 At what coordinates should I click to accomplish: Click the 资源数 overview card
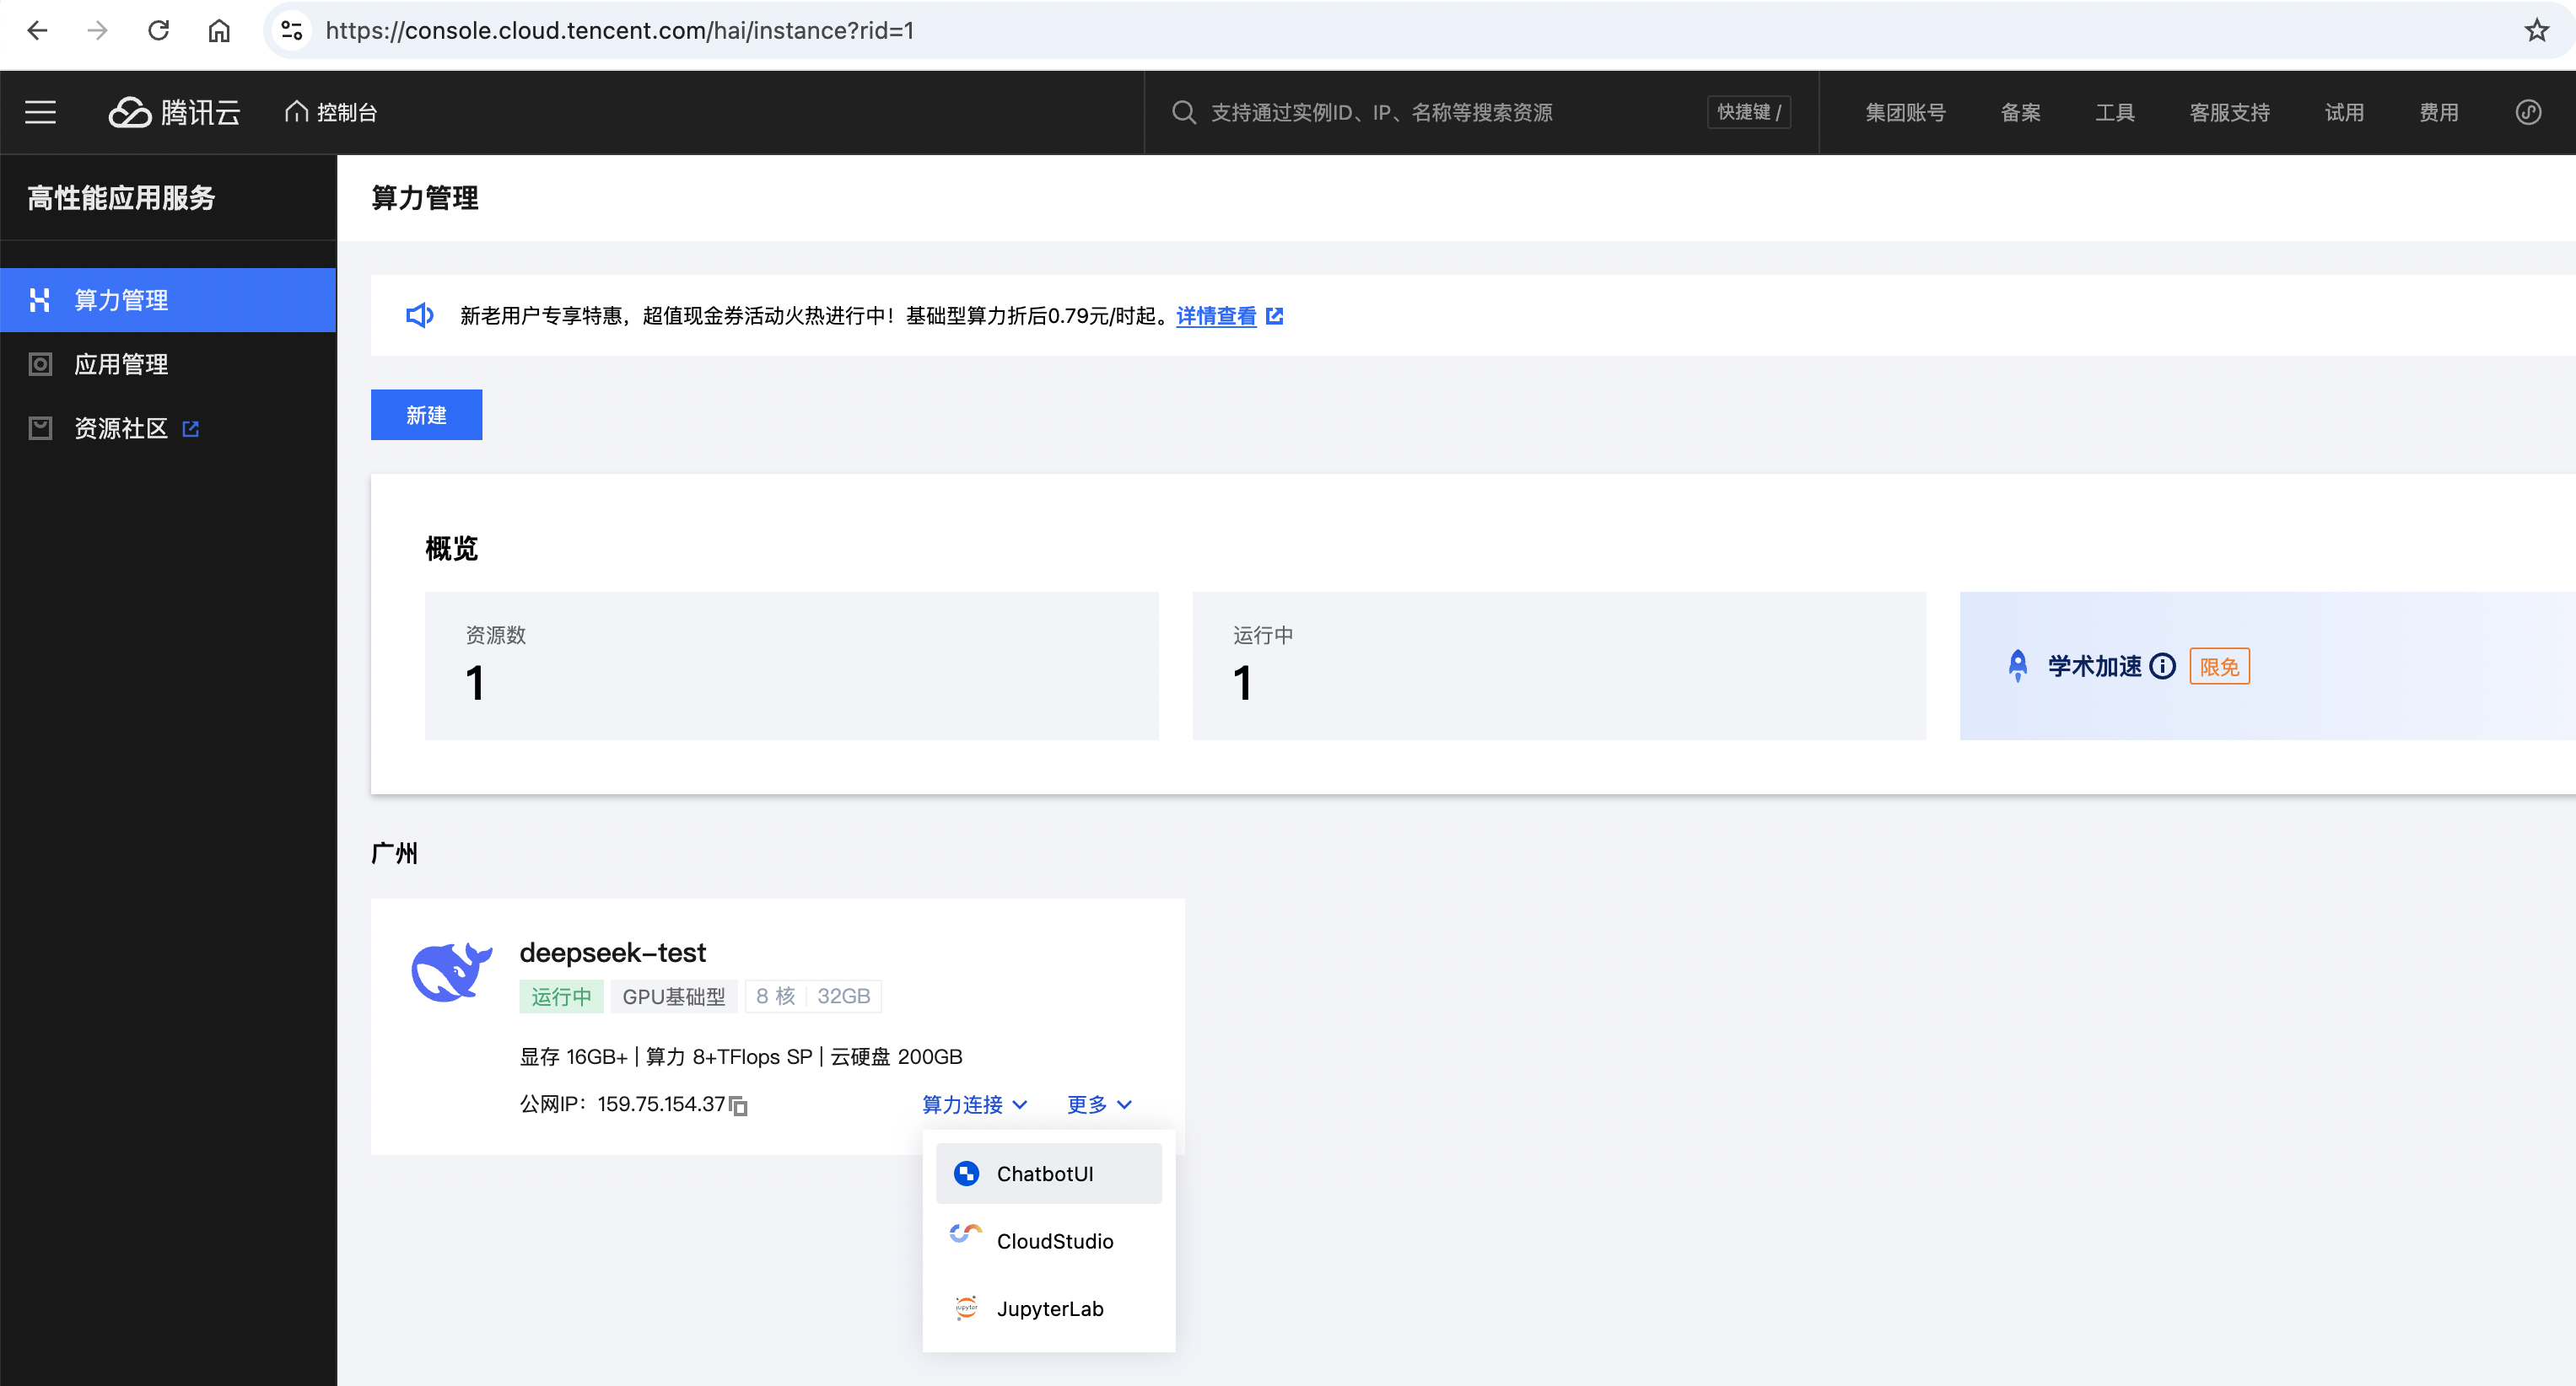click(x=791, y=665)
